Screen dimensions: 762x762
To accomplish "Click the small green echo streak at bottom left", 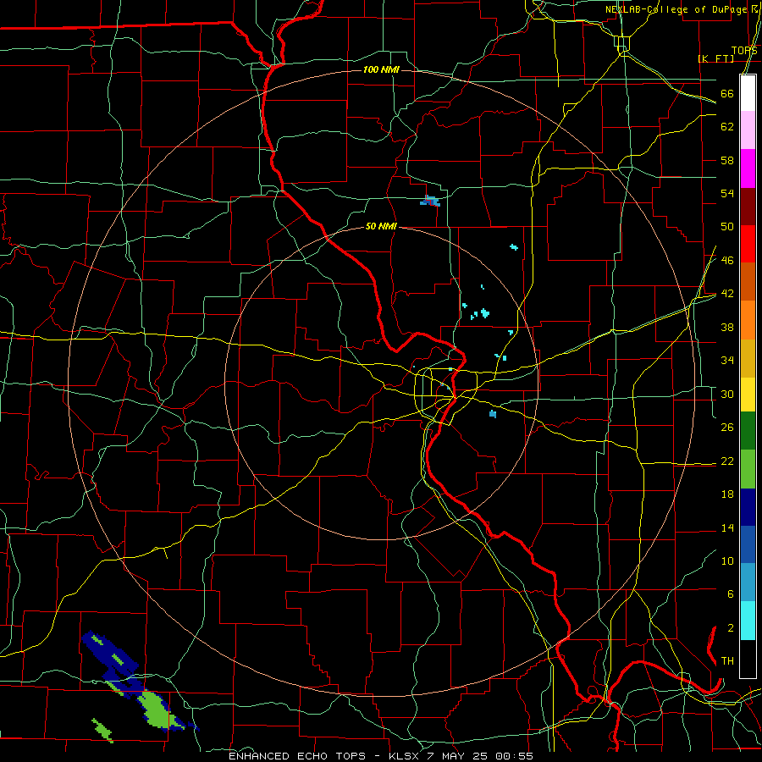I will 102,731.
